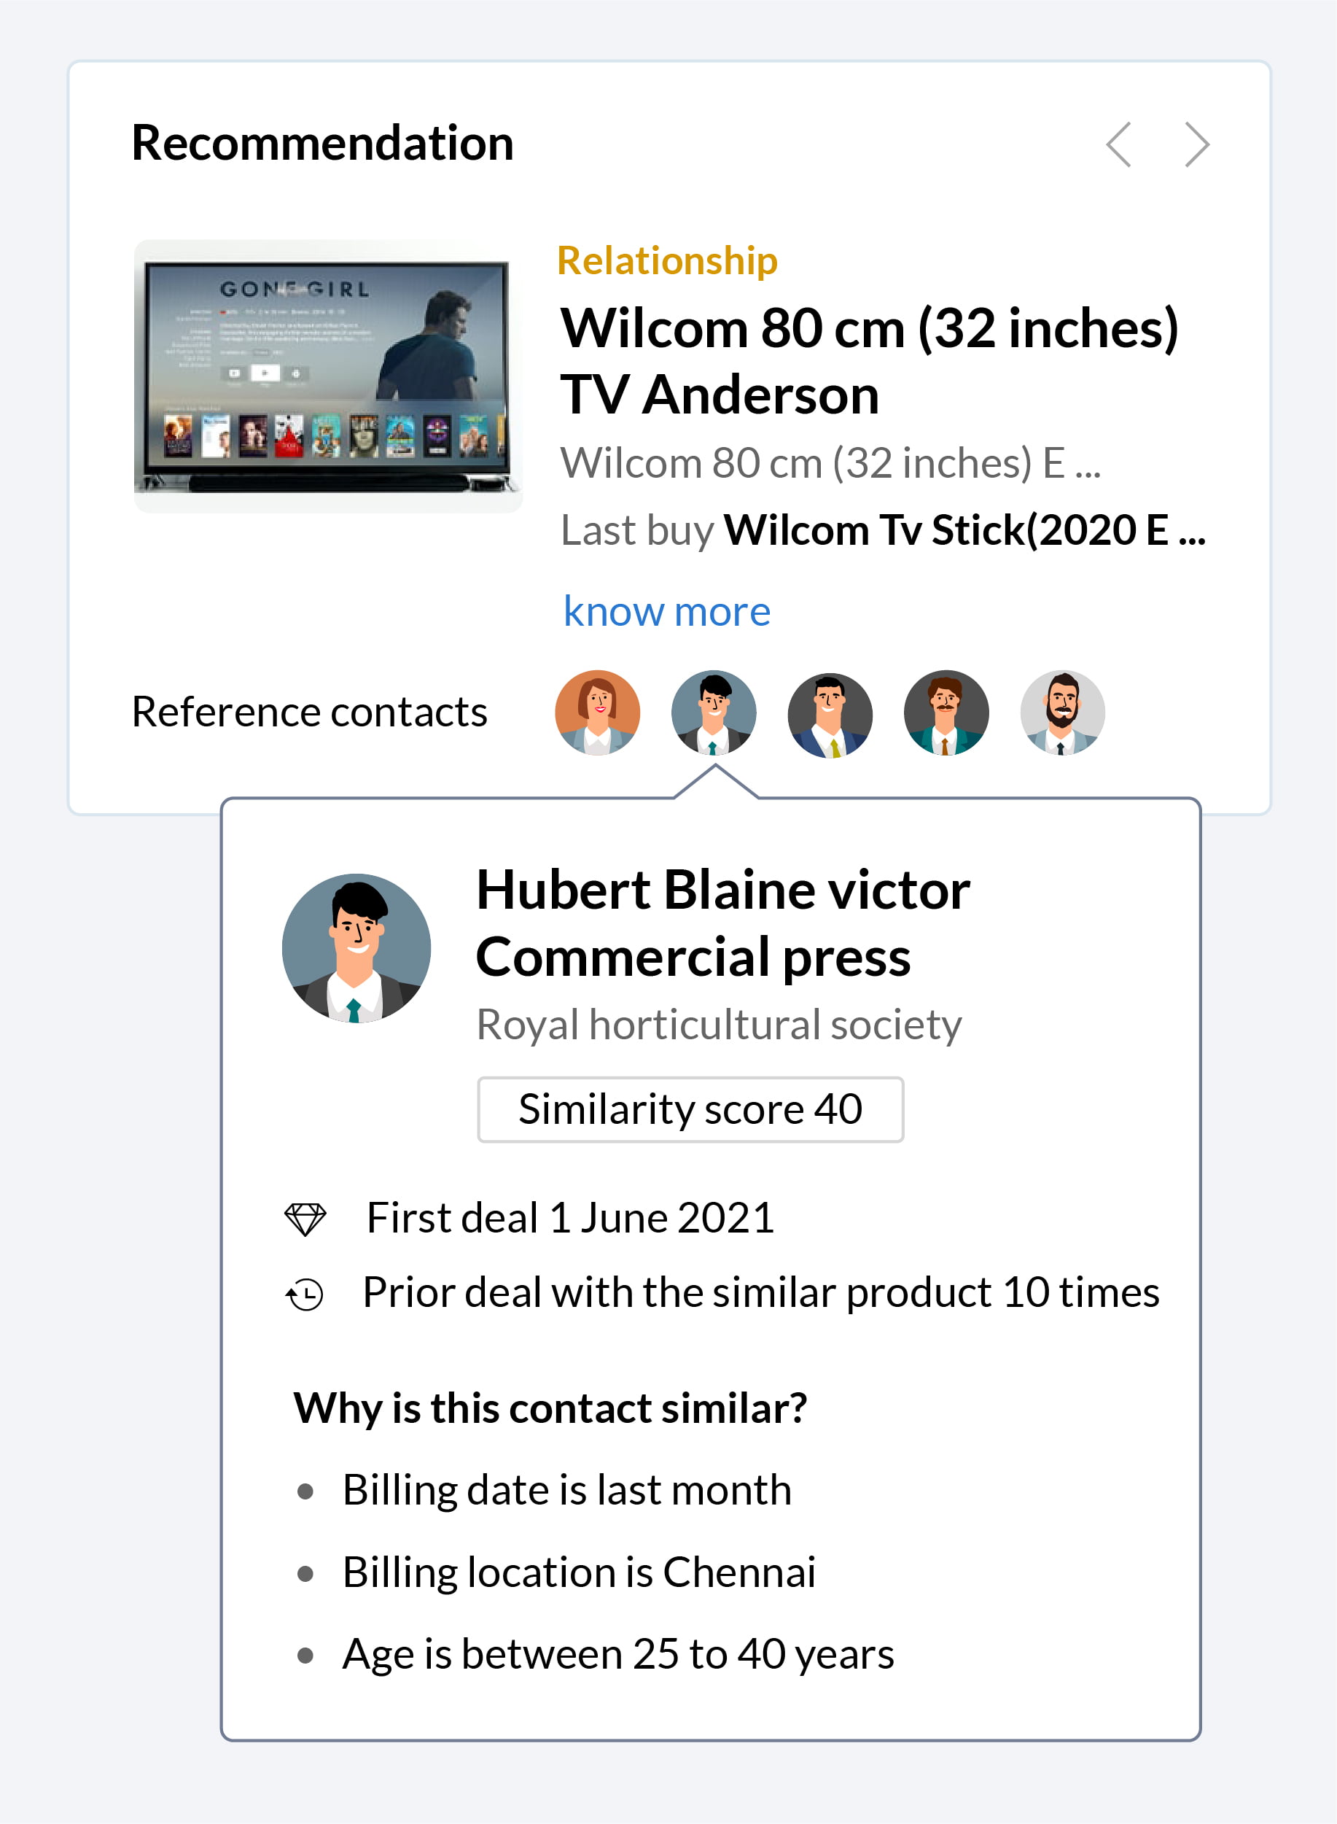Click the Last buy Wilcom Tv Stick text
The height and width of the screenshot is (1824, 1337).
883,530
